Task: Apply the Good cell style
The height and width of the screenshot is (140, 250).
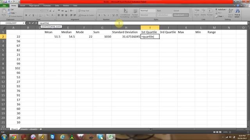Action: (x=180, y=10)
